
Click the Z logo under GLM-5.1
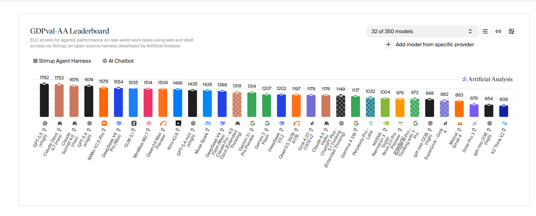(x=134, y=123)
